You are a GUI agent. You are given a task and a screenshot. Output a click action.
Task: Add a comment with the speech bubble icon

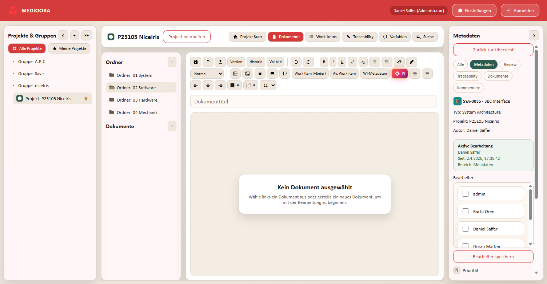[x=272, y=74]
